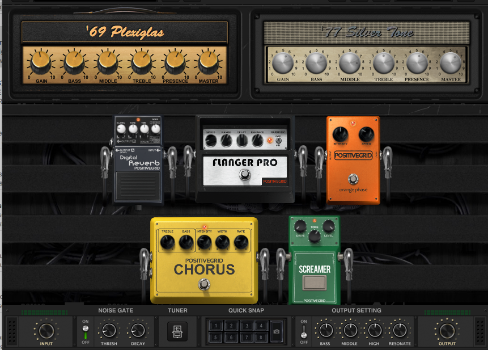The height and width of the screenshot is (350, 488).
Task: Click the '69 Plexiglas Presence knob
Action: click(x=175, y=63)
